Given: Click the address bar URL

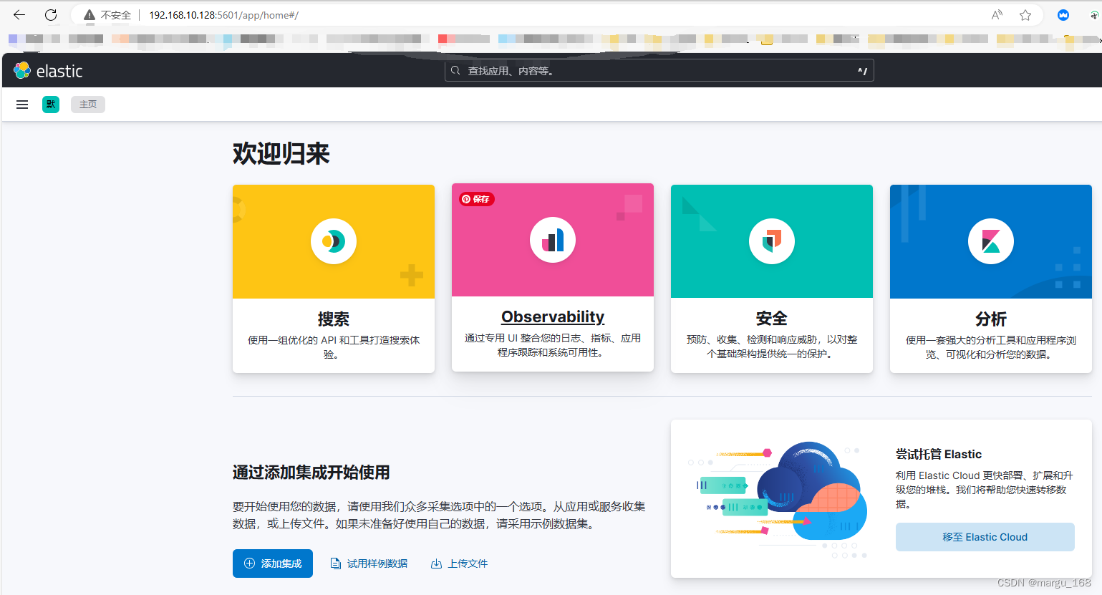Looking at the screenshot, I should (x=223, y=15).
